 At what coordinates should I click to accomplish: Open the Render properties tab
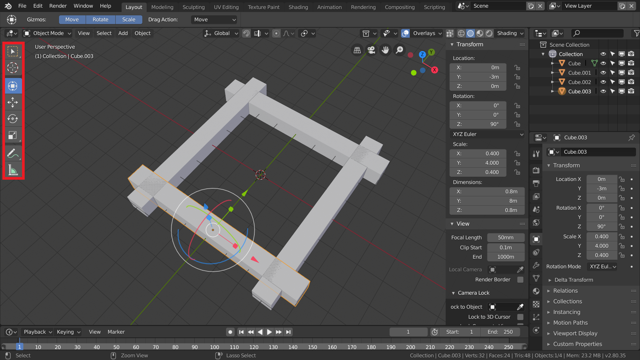[x=536, y=170]
